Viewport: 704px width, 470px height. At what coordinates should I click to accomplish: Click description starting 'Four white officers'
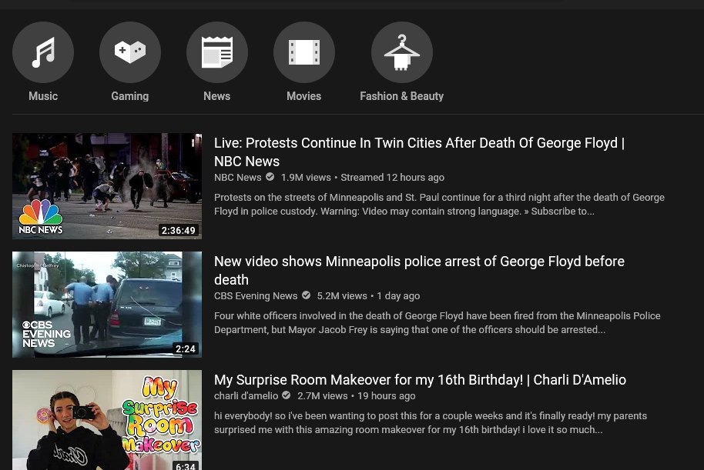click(x=437, y=322)
